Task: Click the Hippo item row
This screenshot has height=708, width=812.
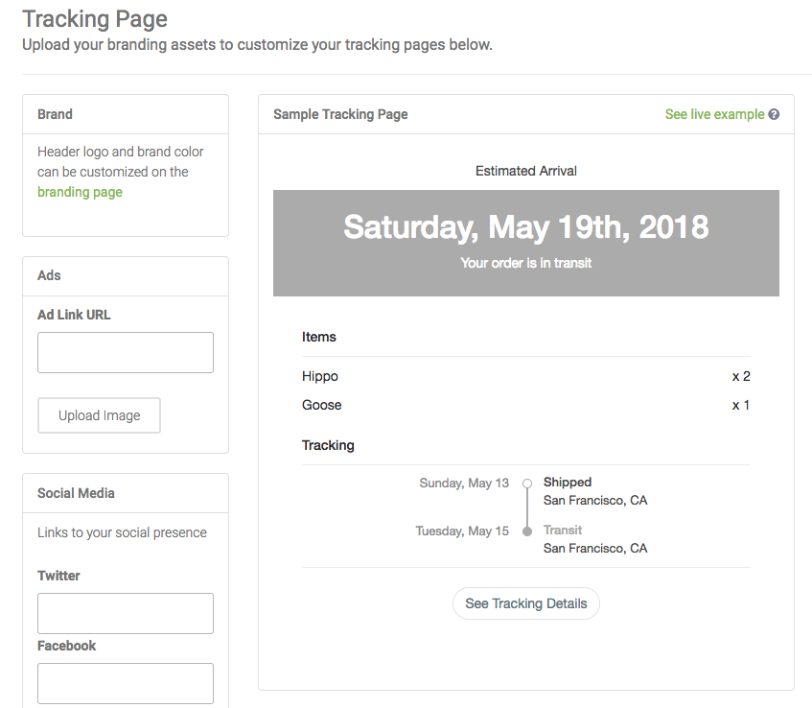Action: tap(526, 376)
